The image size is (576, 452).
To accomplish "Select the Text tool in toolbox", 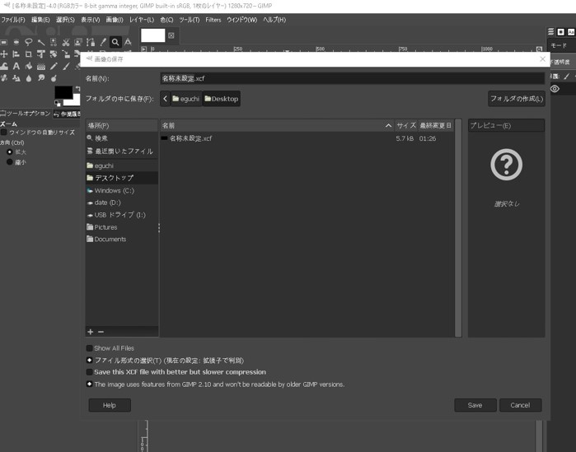I will coord(16,66).
